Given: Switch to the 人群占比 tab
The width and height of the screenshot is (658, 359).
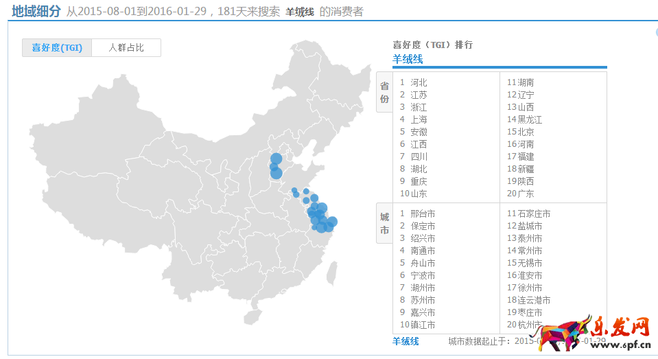Looking at the screenshot, I should click(126, 47).
